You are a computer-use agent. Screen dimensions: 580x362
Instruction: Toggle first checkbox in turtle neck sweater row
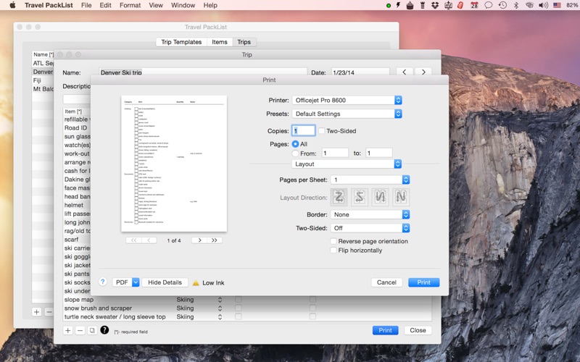239,316
